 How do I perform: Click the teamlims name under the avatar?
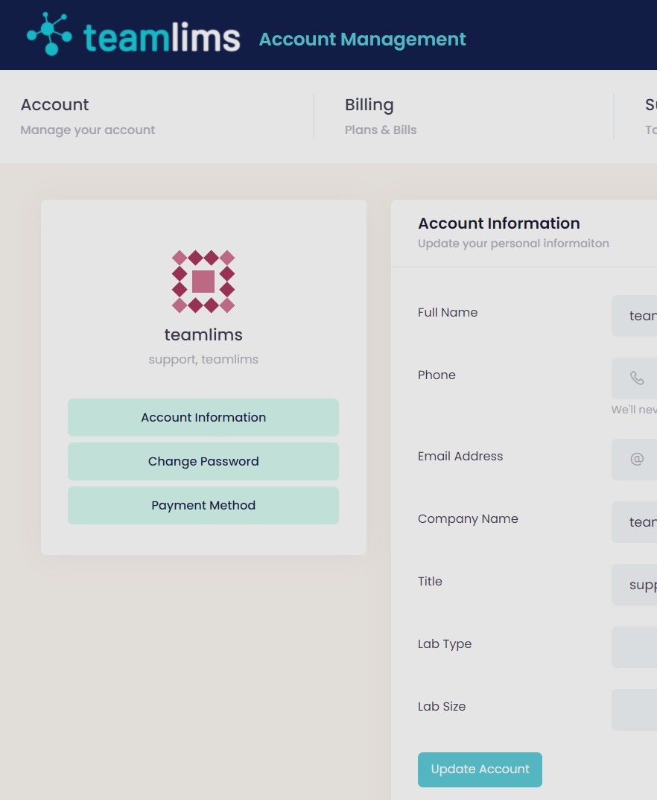tap(203, 334)
